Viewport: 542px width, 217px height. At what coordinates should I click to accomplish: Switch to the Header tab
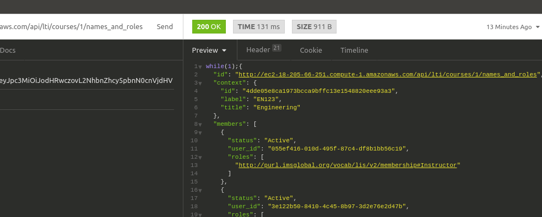click(x=263, y=49)
